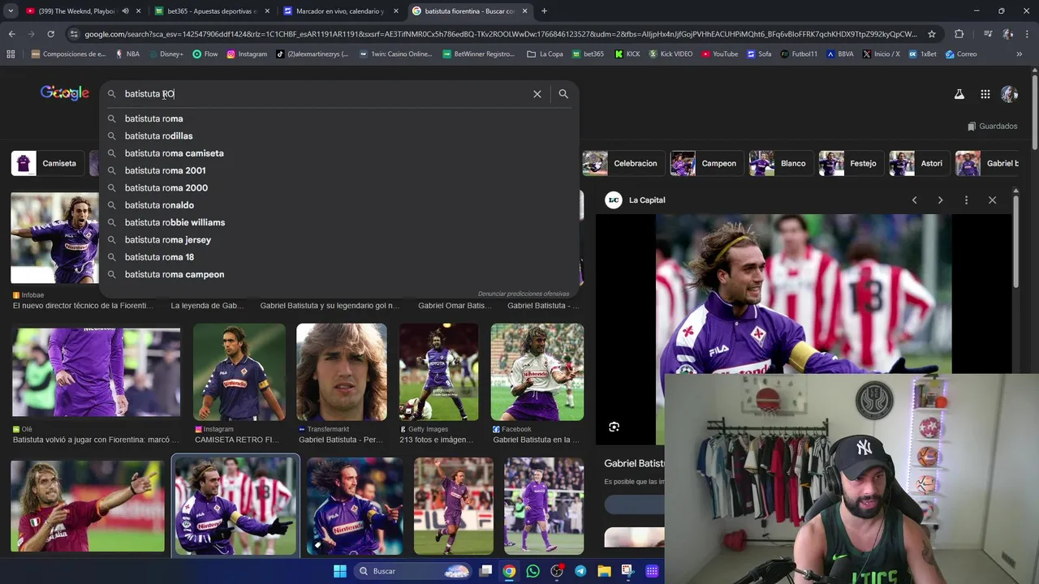The image size is (1039, 584).
Task: Open Chrome apps shortcut in bookmarks bar
Action: pyautogui.click(x=11, y=54)
